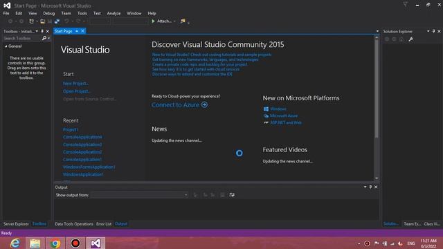Open the Edit menu
443x249 pixels.
[19, 13]
